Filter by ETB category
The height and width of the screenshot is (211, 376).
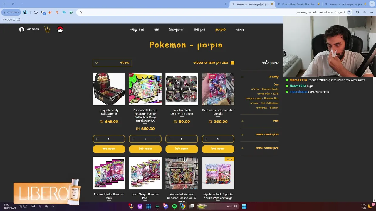(268, 94)
